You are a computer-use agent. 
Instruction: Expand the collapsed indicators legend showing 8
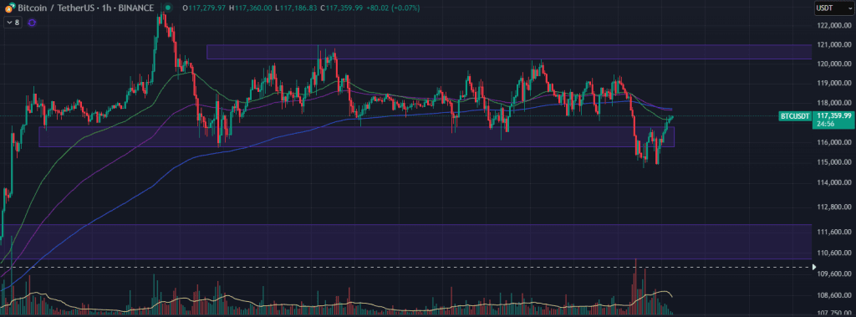(x=13, y=23)
